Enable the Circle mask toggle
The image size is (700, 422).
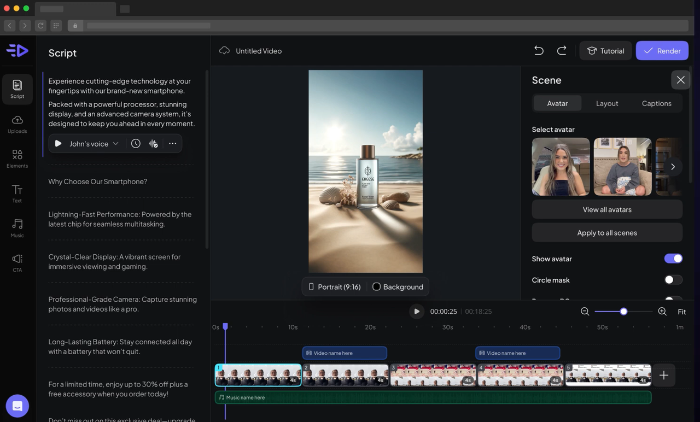[673, 279]
